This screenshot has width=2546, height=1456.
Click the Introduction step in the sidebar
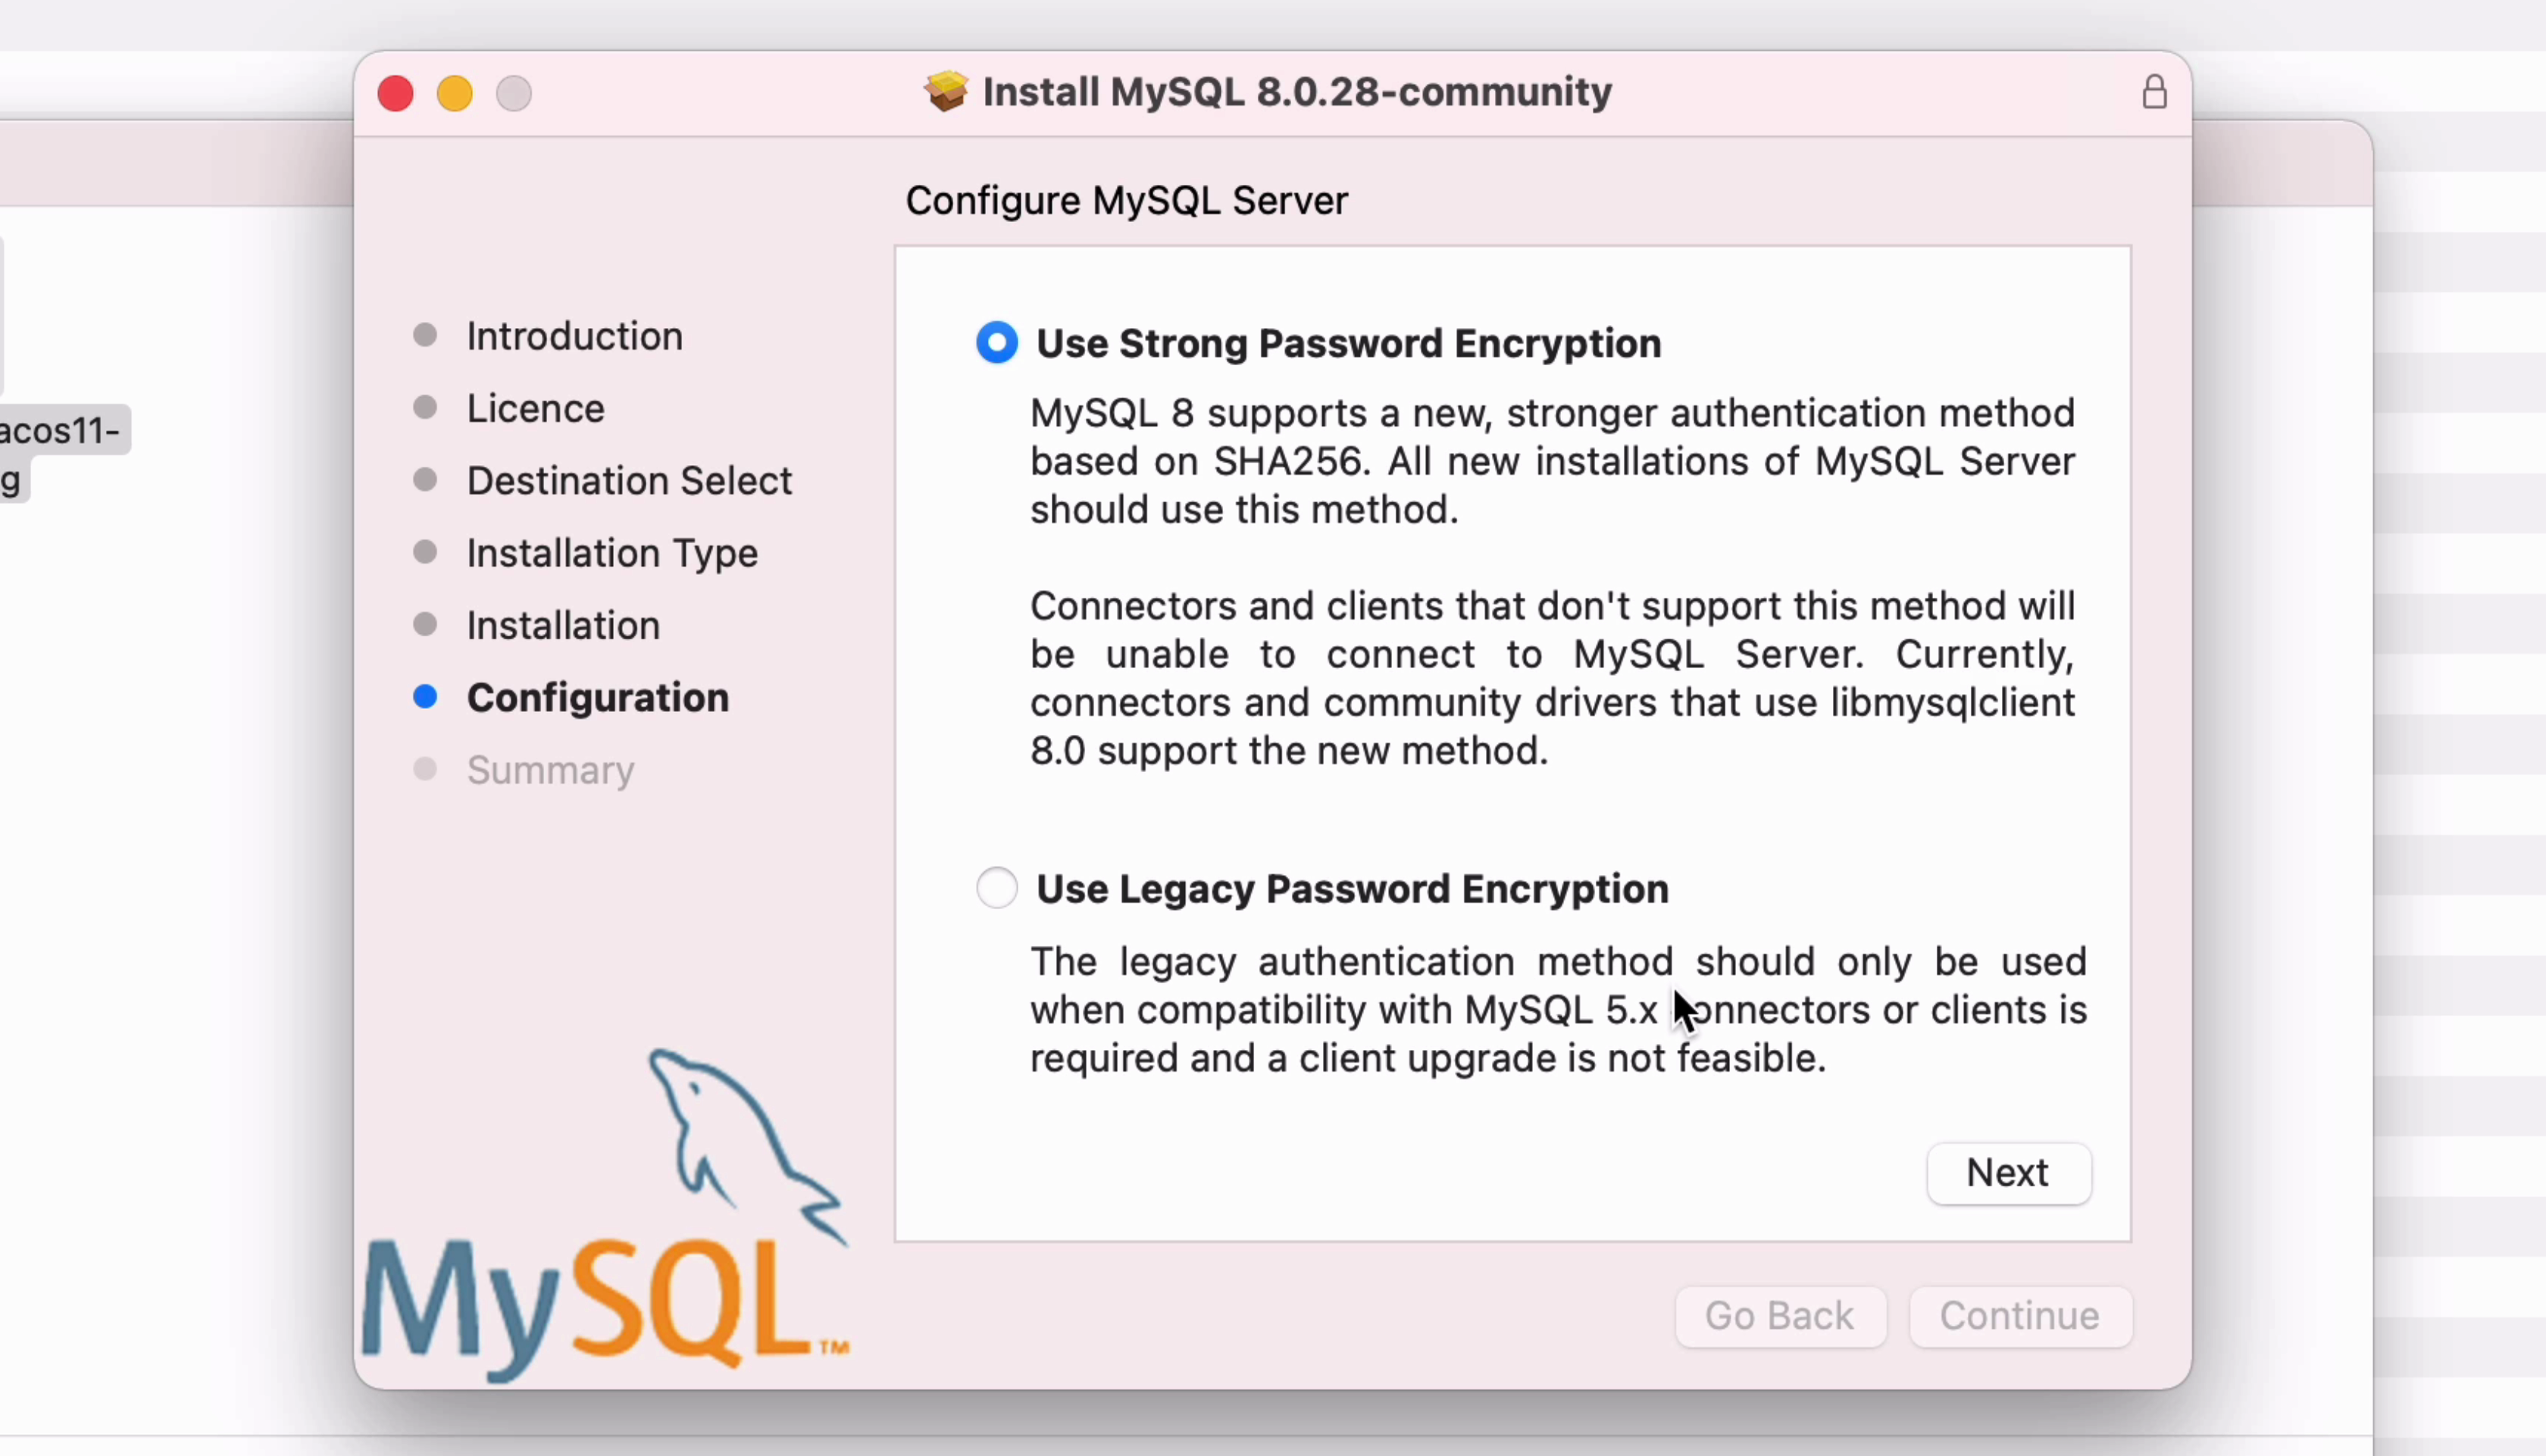[x=574, y=336]
